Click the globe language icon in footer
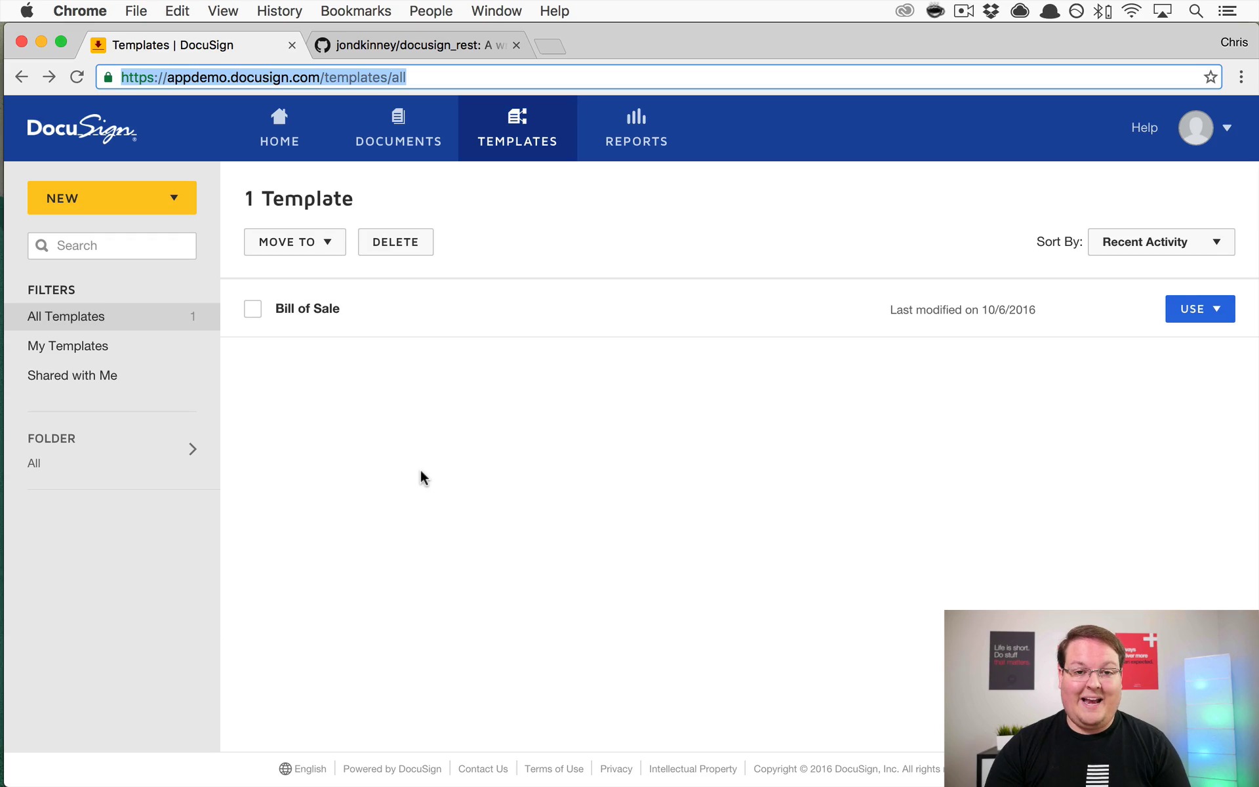Screen dimensions: 1259x787 click(285, 769)
